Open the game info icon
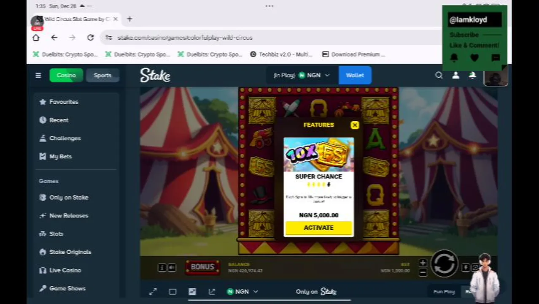Viewport: 539px width, 304px height. tap(162, 267)
